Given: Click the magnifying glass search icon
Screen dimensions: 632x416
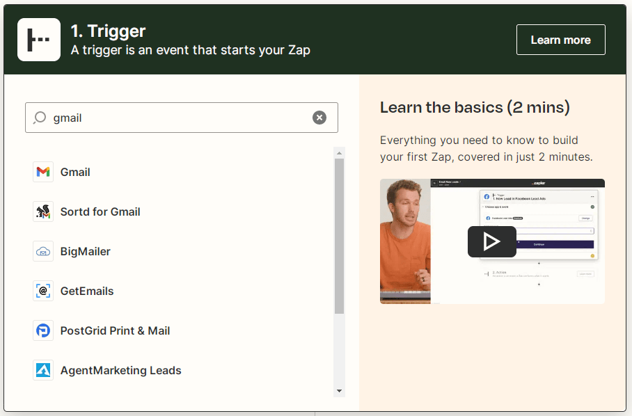Looking at the screenshot, I should 41,118.
